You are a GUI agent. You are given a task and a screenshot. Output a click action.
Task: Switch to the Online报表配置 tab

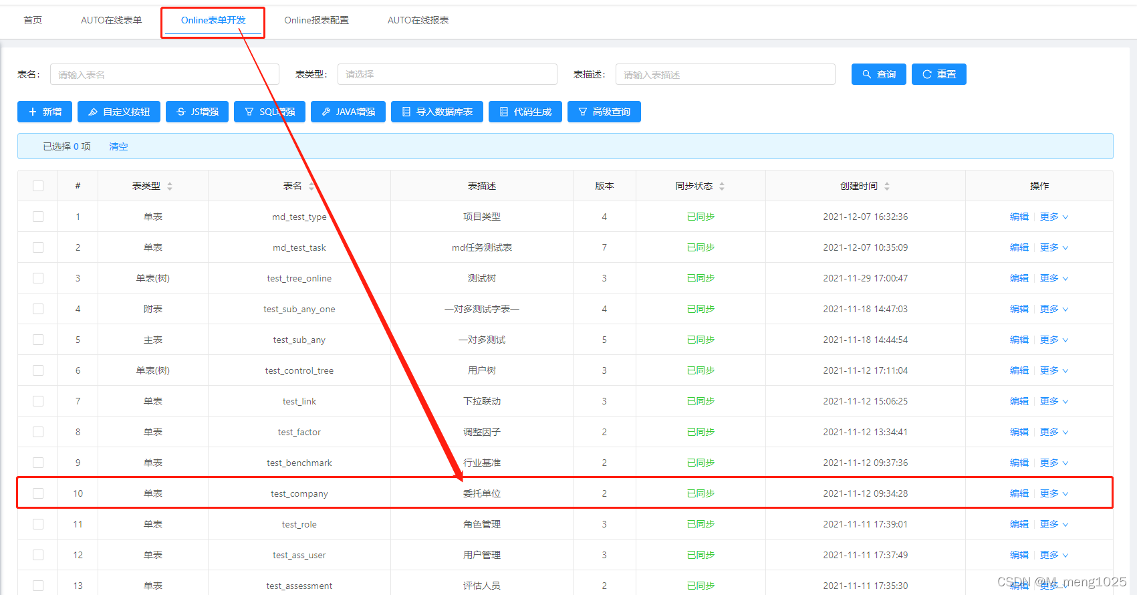(317, 20)
